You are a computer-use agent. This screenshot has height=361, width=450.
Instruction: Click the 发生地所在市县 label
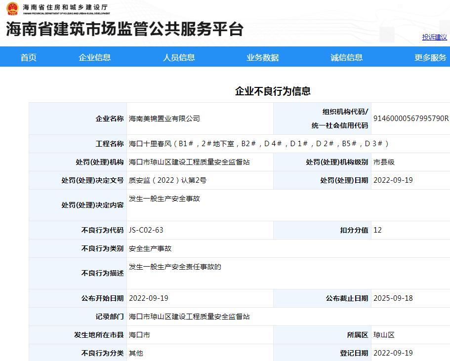pyautogui.click(x=99, y=335)
